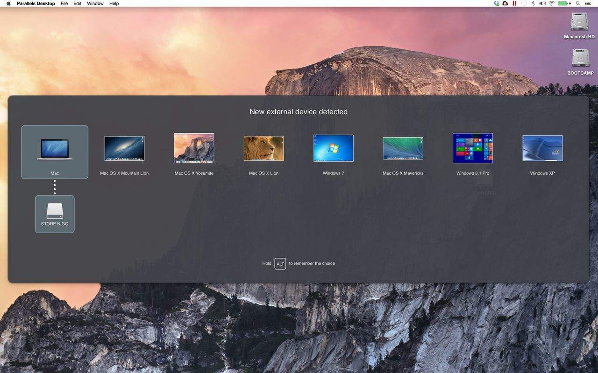Click the ALT key hint button
The height and width of the screenshot is (373, 598).
tap(280, 264)
